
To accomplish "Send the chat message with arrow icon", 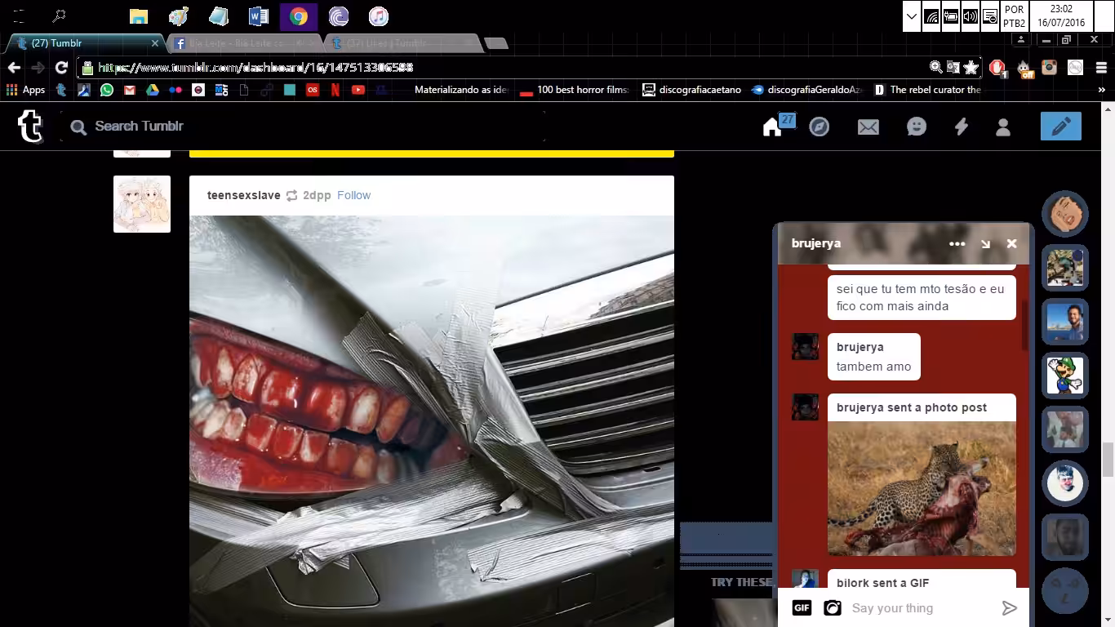I will [1010, 607].
